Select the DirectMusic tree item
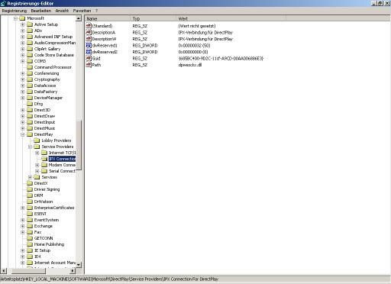Image resolution: width=391 pixels, height=284 pixels. tap(44, 128)
